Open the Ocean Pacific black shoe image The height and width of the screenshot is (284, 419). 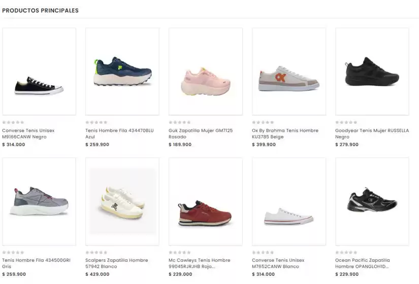click(372, 201)
